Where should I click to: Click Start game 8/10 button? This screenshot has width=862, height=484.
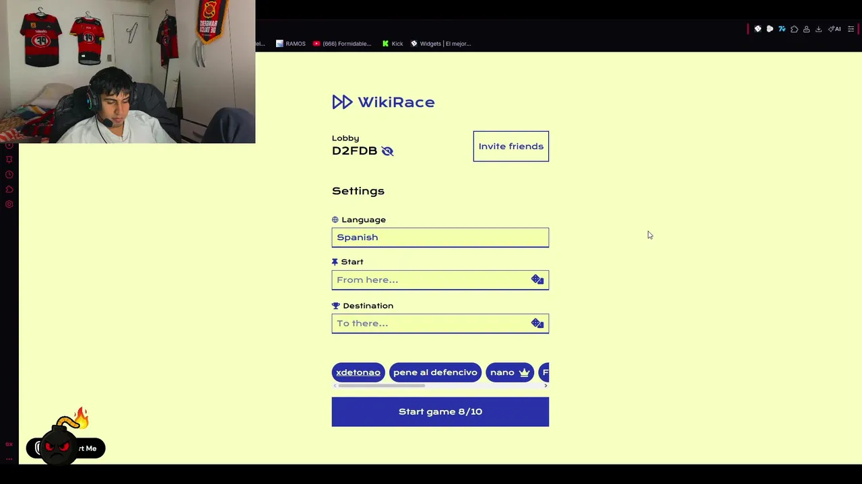440,411
